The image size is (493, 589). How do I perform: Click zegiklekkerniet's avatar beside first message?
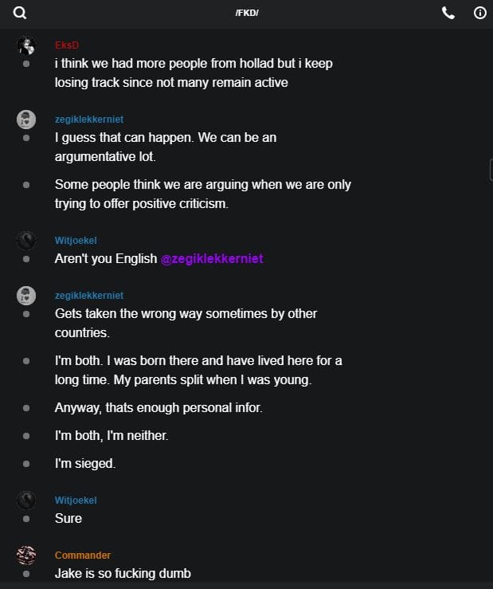click(x=26, y=120)
